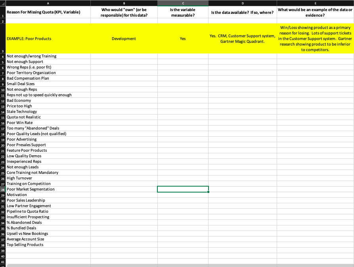Click 'Pipeline to Quota Ratio' cell
The width and height of the screenshot is (354, 267).
[48, 212]
